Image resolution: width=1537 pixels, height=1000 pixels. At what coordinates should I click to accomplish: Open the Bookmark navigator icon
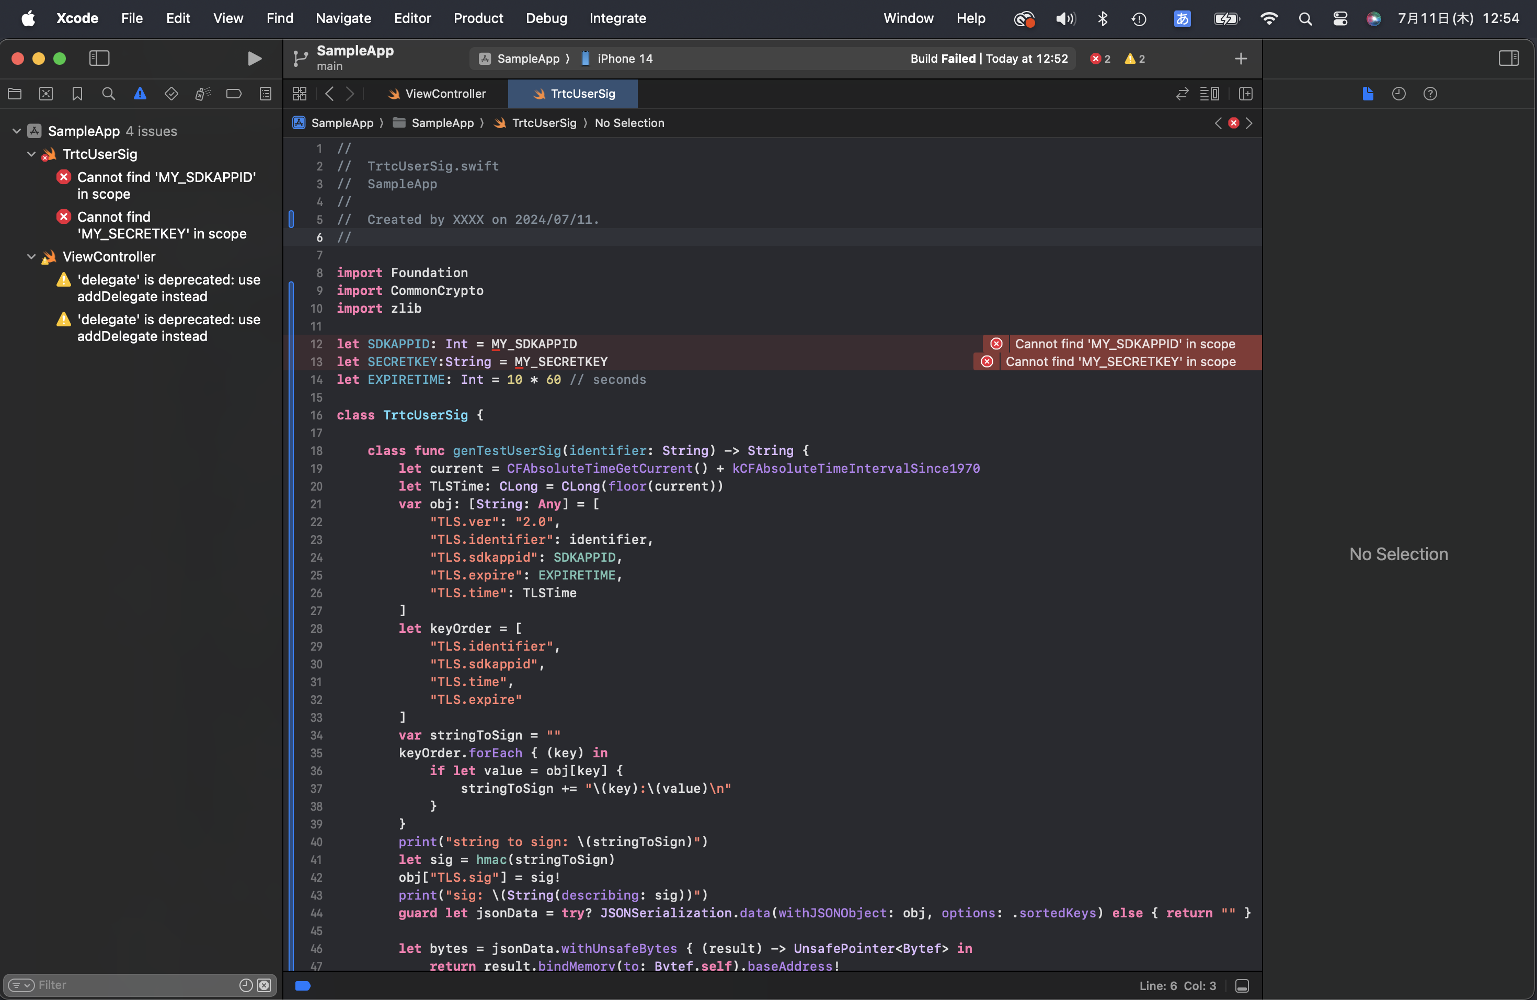77,94
